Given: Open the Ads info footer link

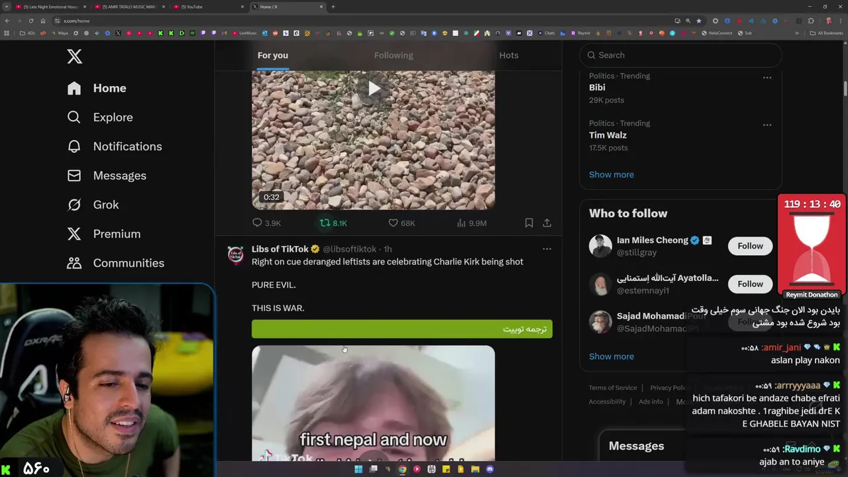Looking at the screenshot, I should point(651,402).
